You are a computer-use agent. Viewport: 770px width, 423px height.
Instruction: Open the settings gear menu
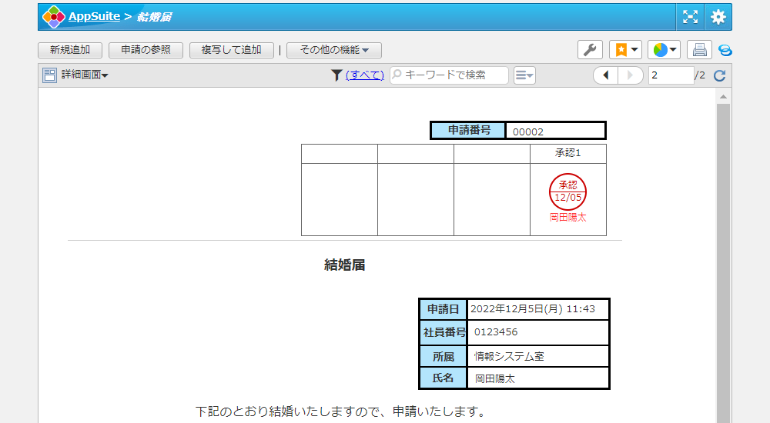[718, 17]
